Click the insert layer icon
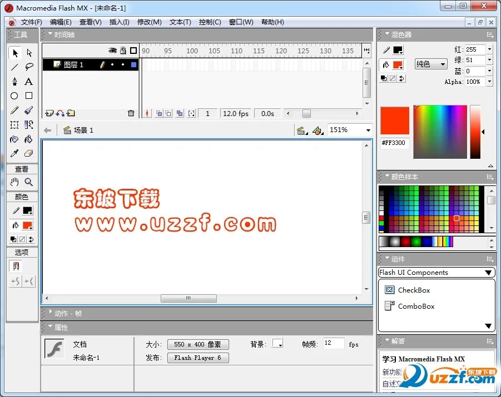501x397 pixels. point(49,113)
